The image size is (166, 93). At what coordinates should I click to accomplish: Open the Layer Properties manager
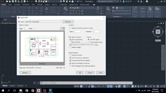pos(65,11)
